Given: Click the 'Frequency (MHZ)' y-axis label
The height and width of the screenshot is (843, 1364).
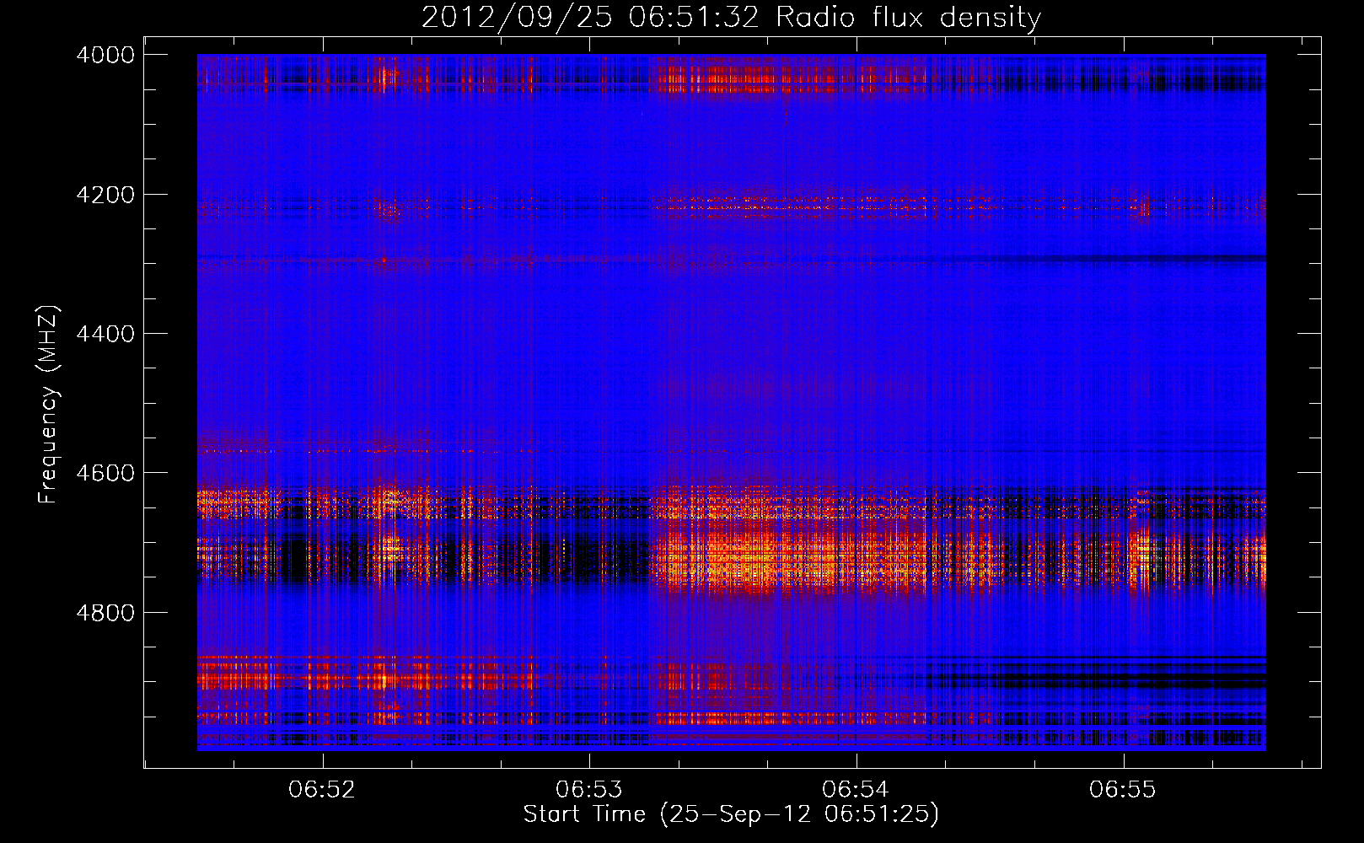Looking at the screenshot, I should 48,405.
